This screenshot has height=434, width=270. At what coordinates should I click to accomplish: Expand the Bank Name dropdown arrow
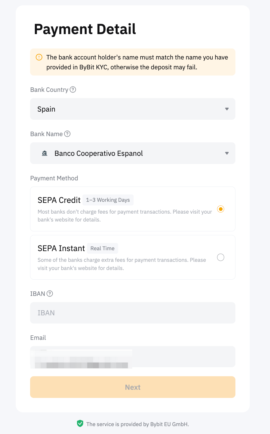tap(227, 153)
